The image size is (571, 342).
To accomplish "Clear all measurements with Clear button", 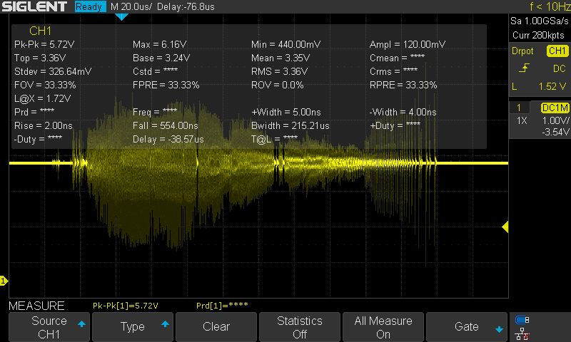I will pyautogui.click(x=216, y=327).
